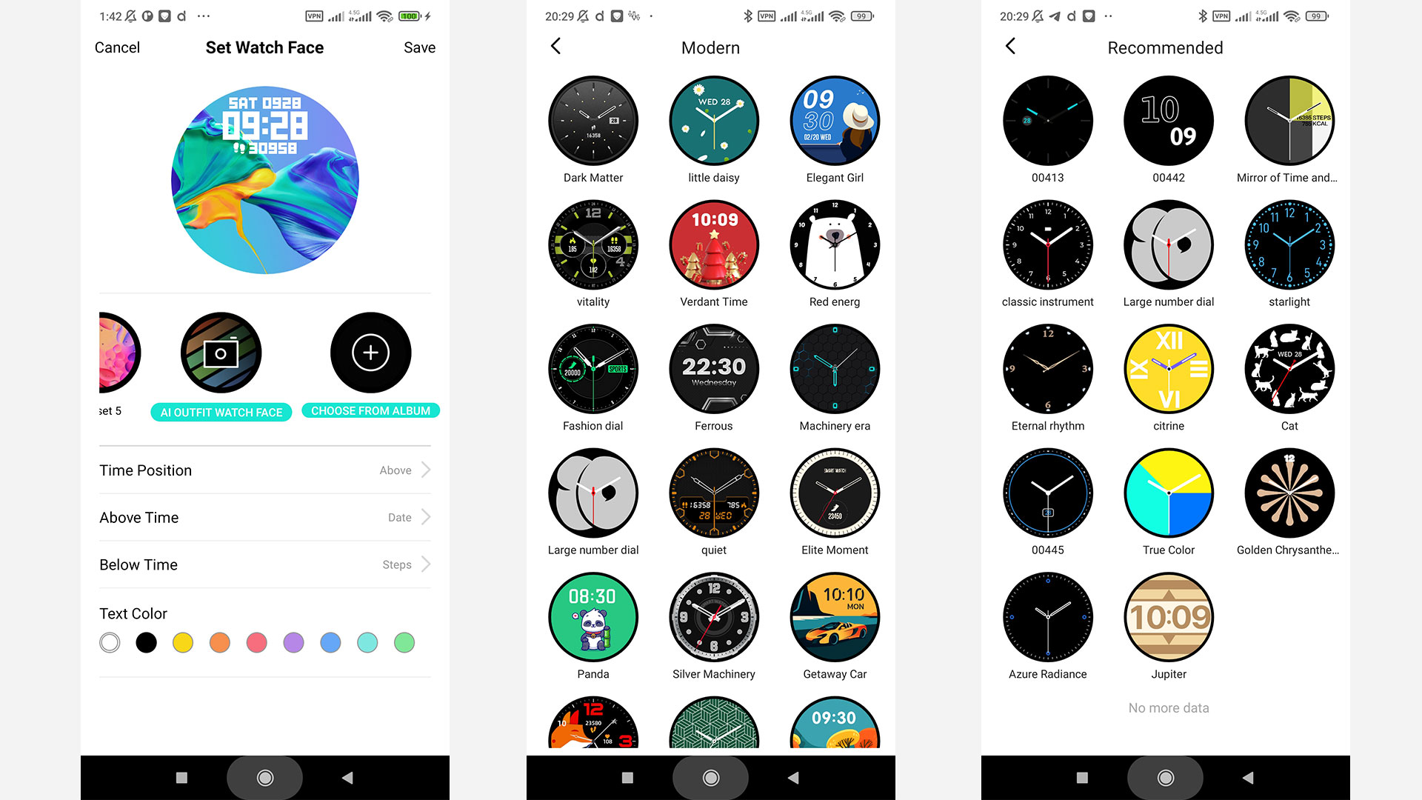Expand the Time Position setting
The width and height of the screenshot is (1422, 800).
pyautogui.click(x=428, y=470)
